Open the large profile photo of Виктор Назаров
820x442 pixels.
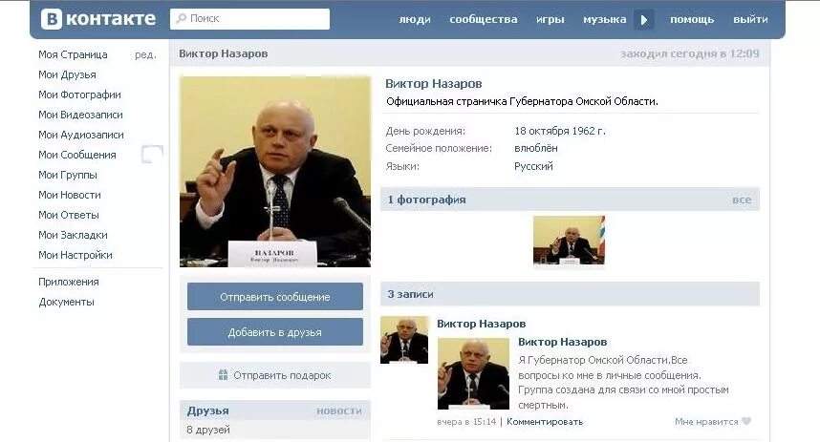(275, 172)
